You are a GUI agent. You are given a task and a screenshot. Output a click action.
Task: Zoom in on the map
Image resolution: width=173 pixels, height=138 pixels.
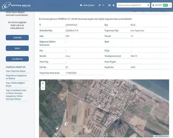tap(43, 84)
